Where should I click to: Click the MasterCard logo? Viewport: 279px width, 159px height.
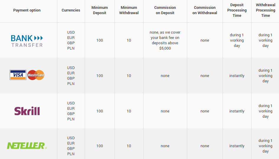tap(36, 75)
